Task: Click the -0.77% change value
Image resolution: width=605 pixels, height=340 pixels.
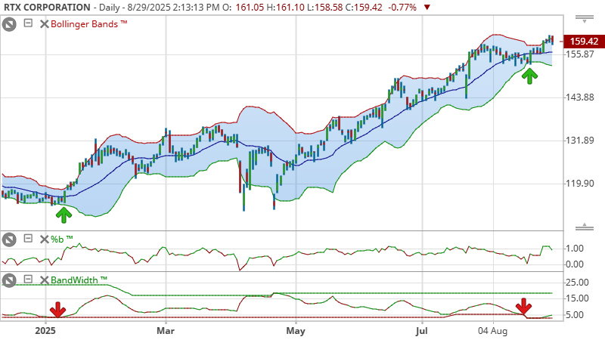Action: click(x=402, y=8)
